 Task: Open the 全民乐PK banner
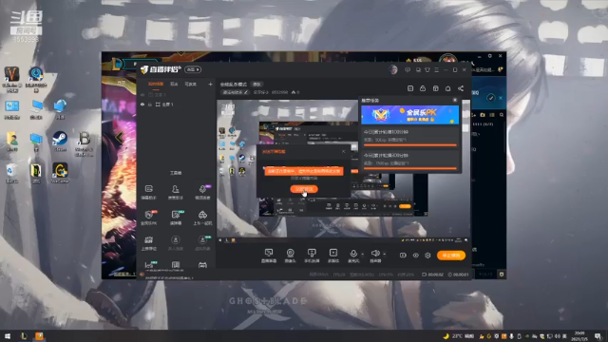(409, 115)
